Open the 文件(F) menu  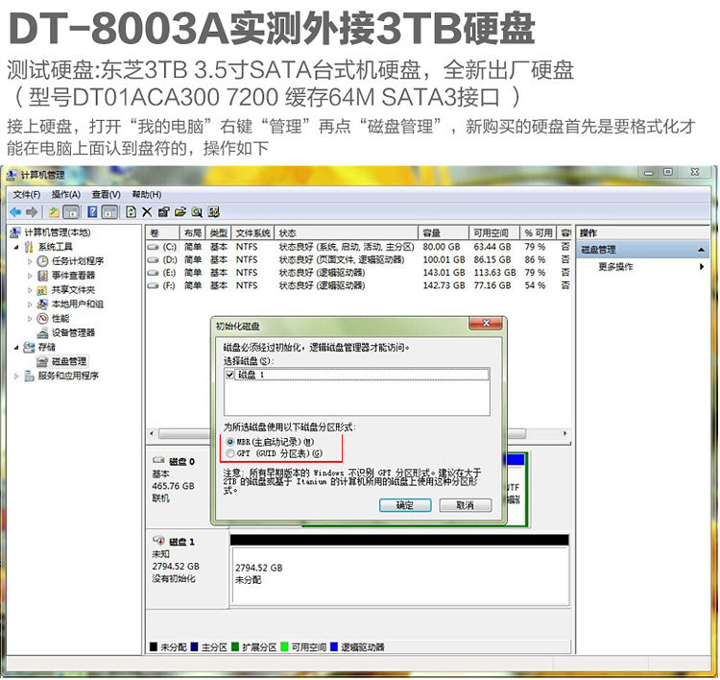[26, 194]
